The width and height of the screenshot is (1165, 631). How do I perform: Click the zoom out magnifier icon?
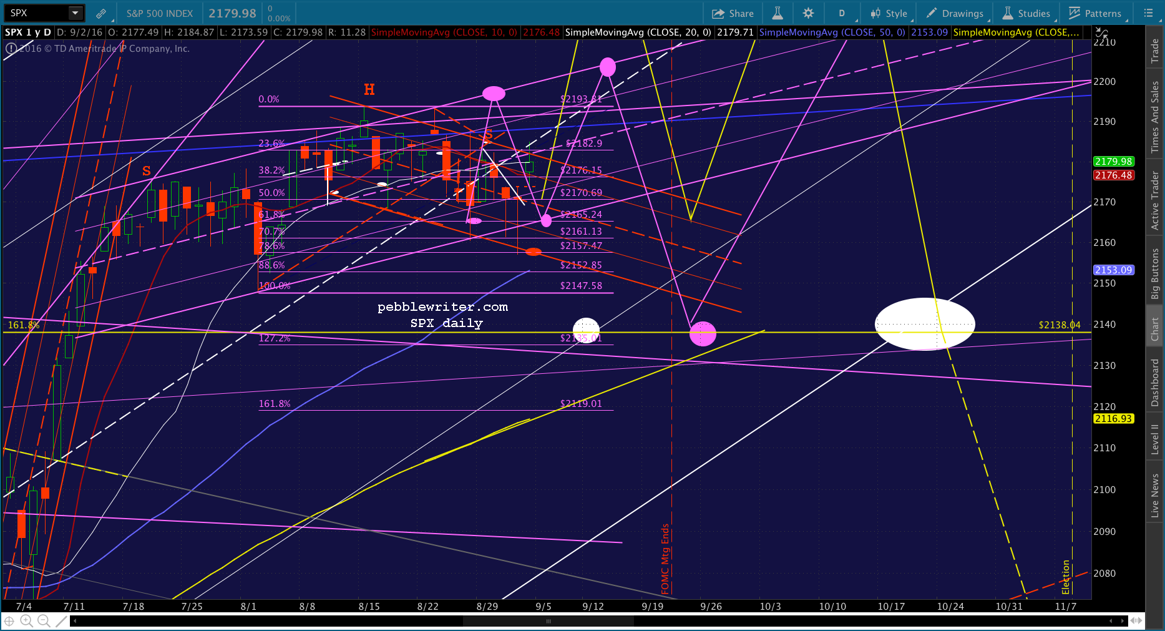pyautogui.click(x=44, y=620)
